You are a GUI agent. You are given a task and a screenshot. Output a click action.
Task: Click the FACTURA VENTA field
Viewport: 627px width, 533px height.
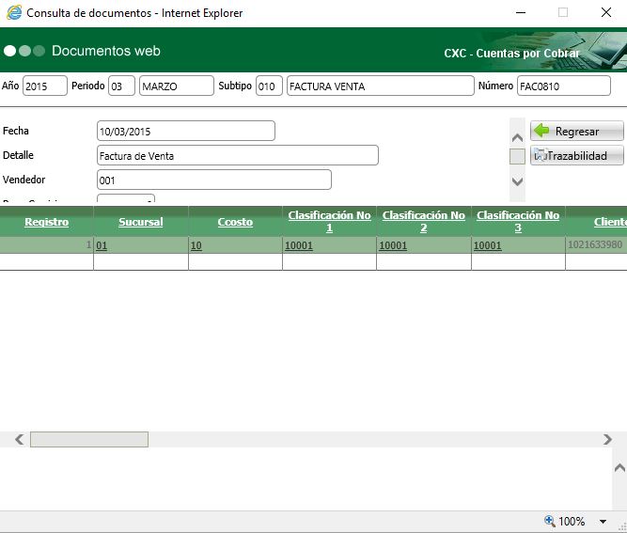tap(381, 86)
